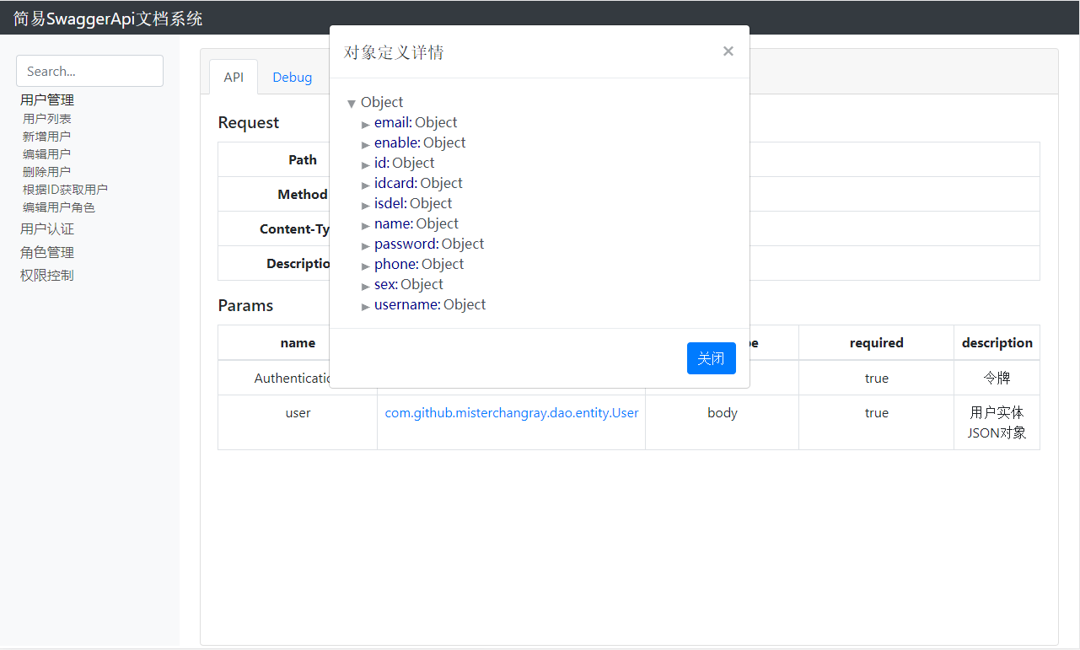Image resolution: width=1080 pixels, height=650 pixels.
Task: Collapse the root Object node triangle
Action: 352,104
